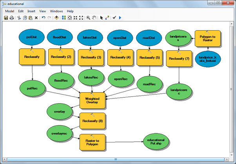Click the Add Data icon

coord(56,18)
